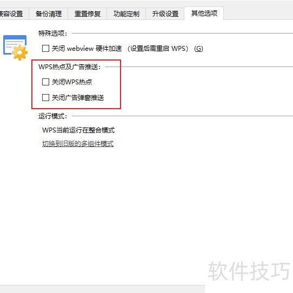Show the 升级设置 tab

(x=165, y=14)
